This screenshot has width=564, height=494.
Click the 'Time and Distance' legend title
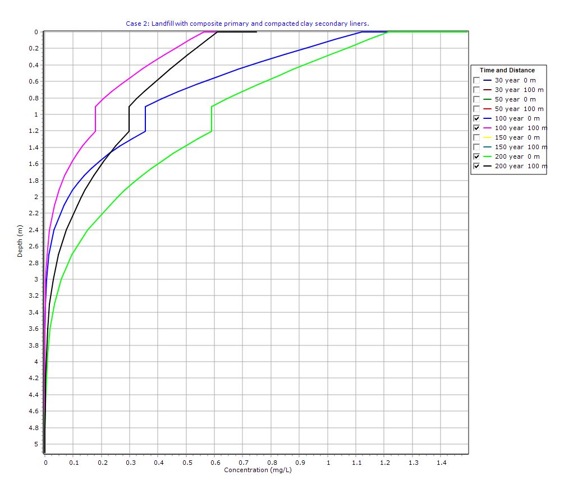(507, 70)
